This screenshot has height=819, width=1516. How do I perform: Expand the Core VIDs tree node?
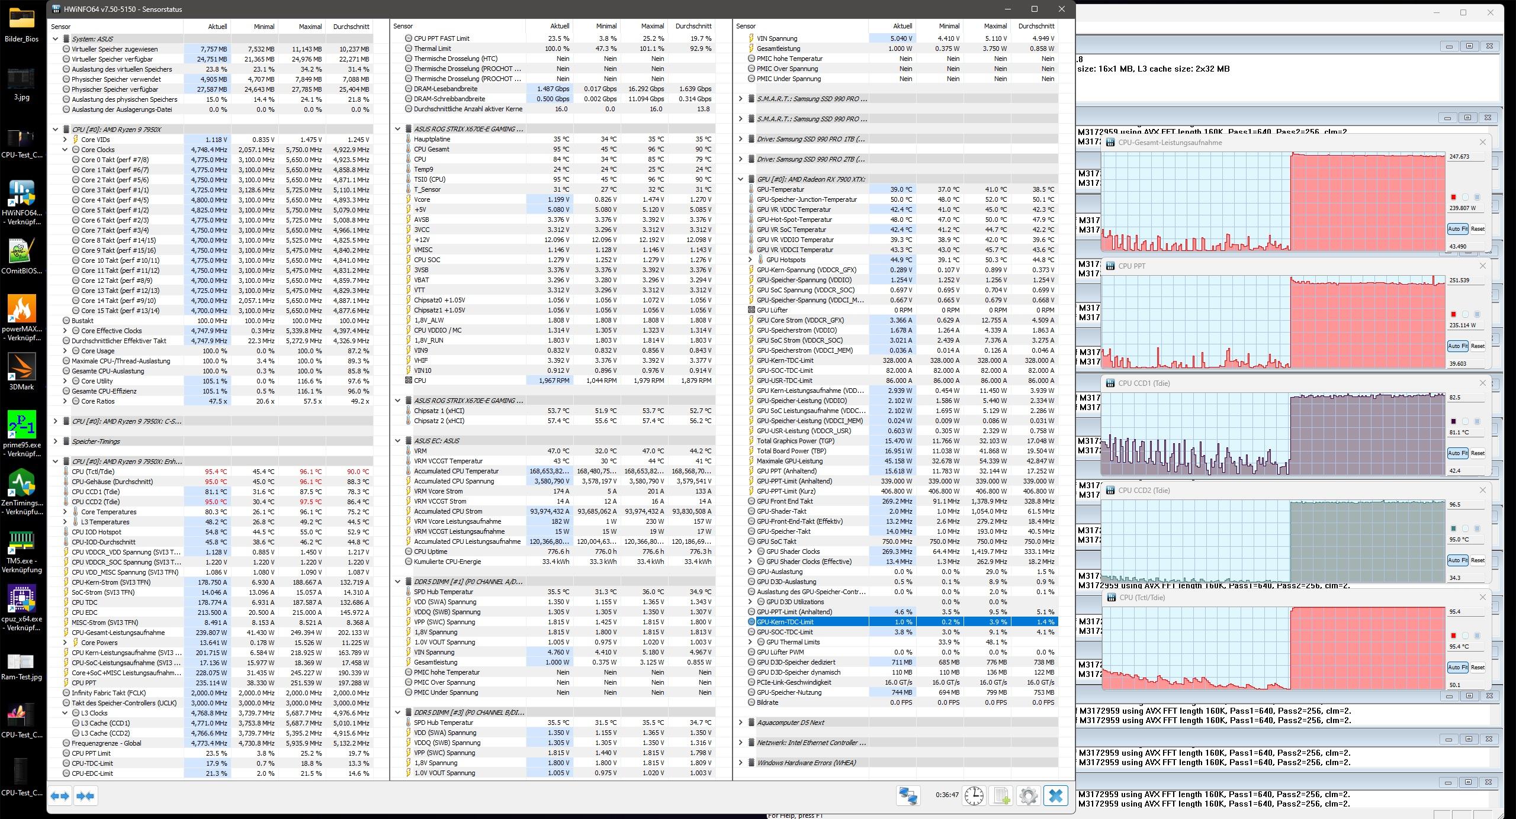click(x=65, y=140)
